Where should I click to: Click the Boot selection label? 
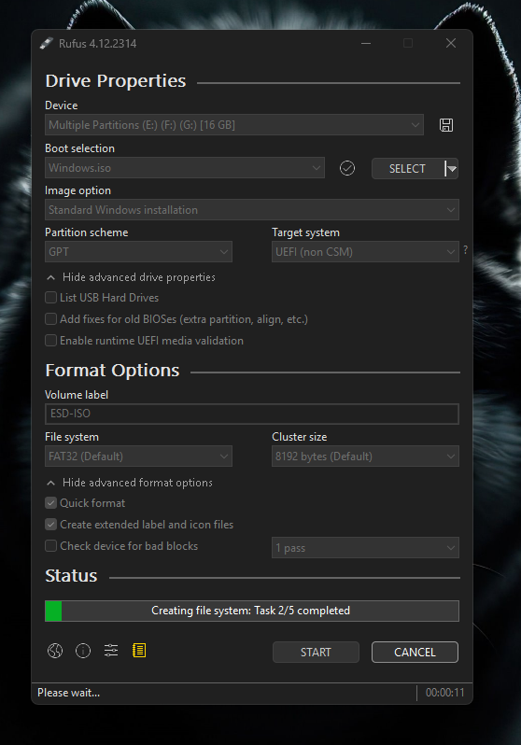pyautogui.click(x=80, y=148)
